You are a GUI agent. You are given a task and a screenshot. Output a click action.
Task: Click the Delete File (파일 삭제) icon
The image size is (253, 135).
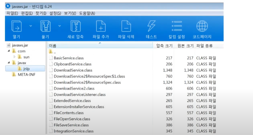click(x=126, y=26)
